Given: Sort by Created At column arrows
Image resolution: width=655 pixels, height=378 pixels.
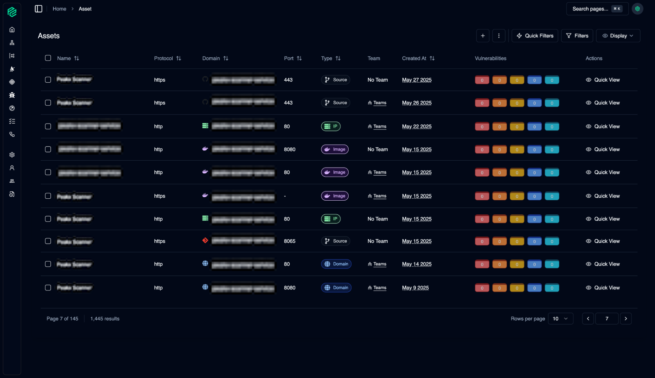Looking at the screenshot, I should (x=432, y=58).
